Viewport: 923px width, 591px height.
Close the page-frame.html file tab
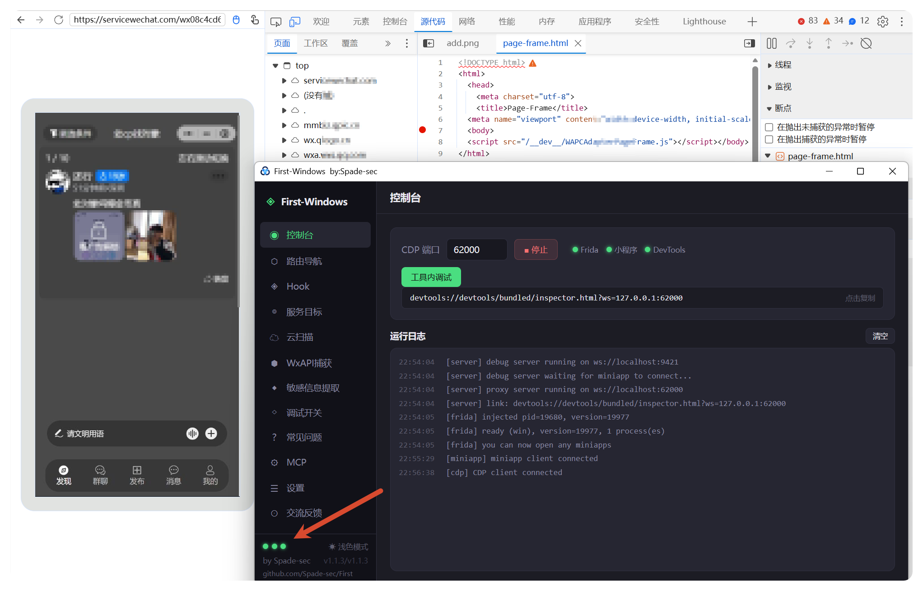point(578,43)
